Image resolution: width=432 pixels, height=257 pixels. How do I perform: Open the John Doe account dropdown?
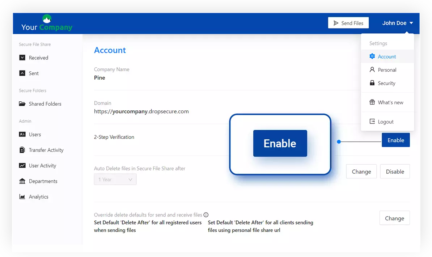click(x=397, y=22)
